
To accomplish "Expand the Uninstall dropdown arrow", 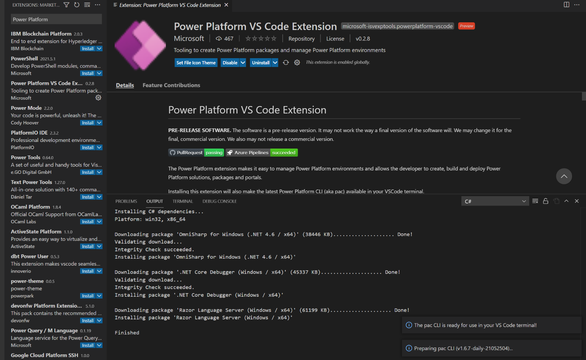I will pyautogui.click(x=275, y=62).
